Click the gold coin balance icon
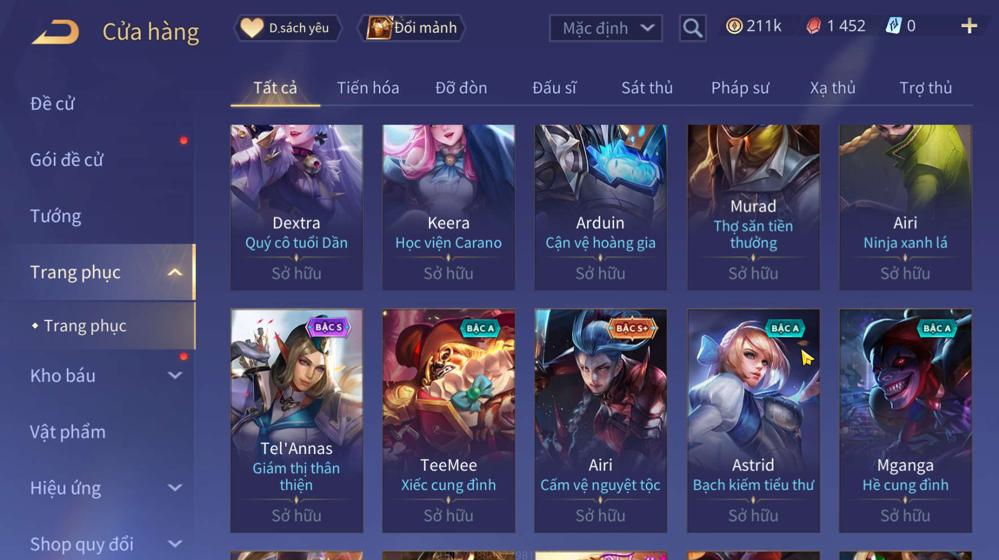999x560 pixels. [x=734, y=26]
